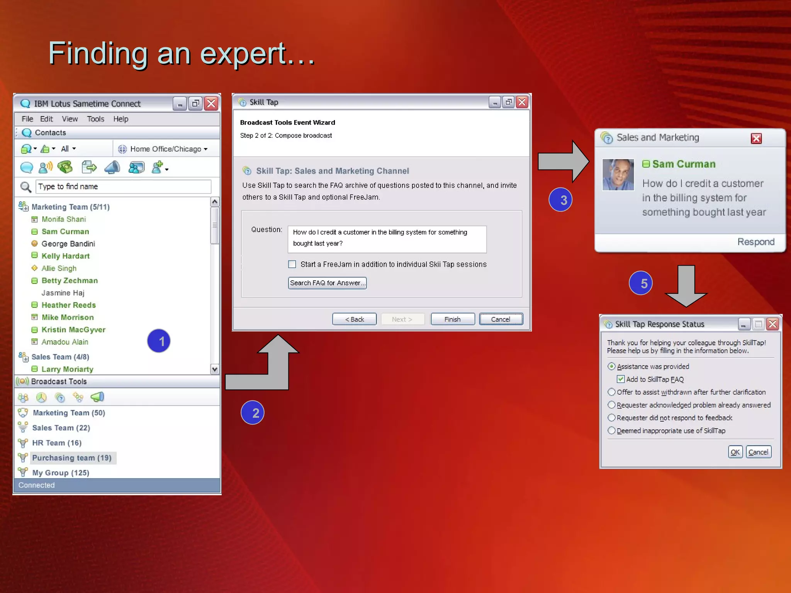Click the Question text field in Skill Tap
791x593 pixels.
click(387, 239)
